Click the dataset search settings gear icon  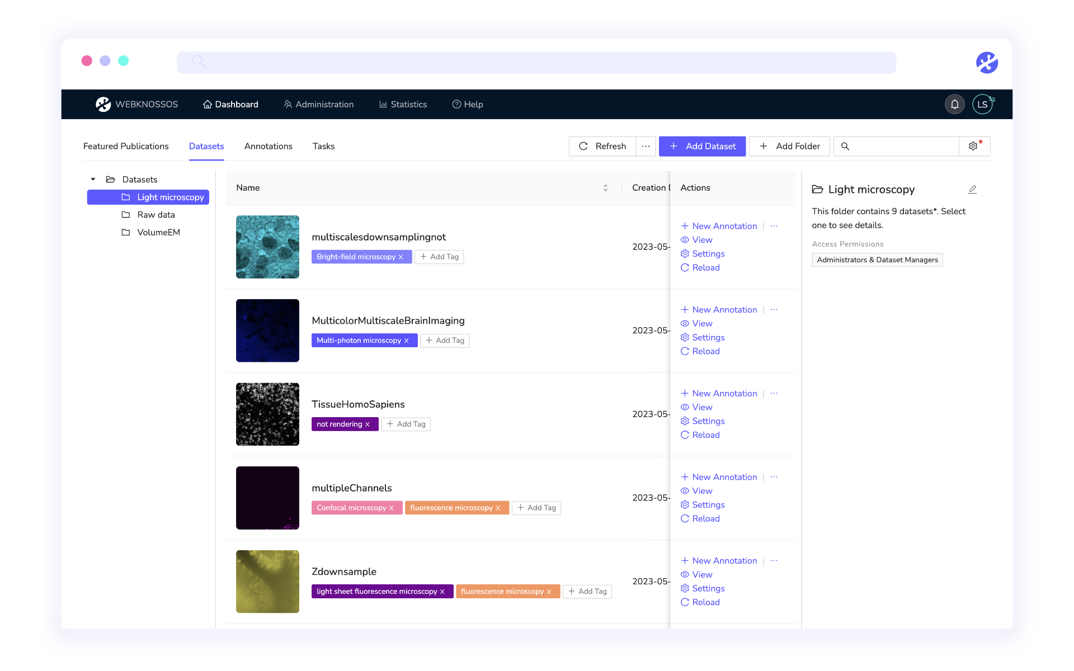click(973, 146)
